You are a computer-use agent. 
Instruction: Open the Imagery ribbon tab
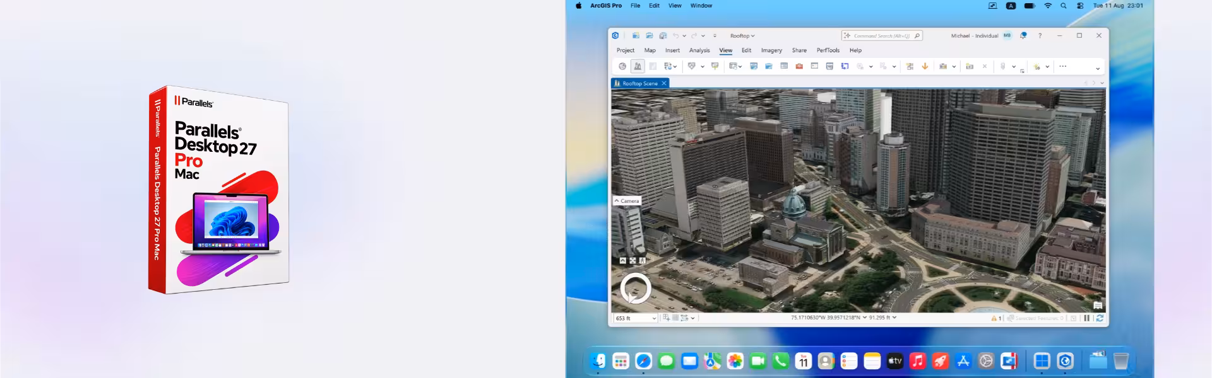pyautogui.click(x=771, y=50)
